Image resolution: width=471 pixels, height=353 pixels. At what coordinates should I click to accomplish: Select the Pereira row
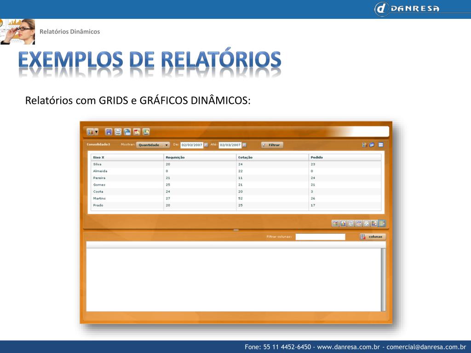236,178
